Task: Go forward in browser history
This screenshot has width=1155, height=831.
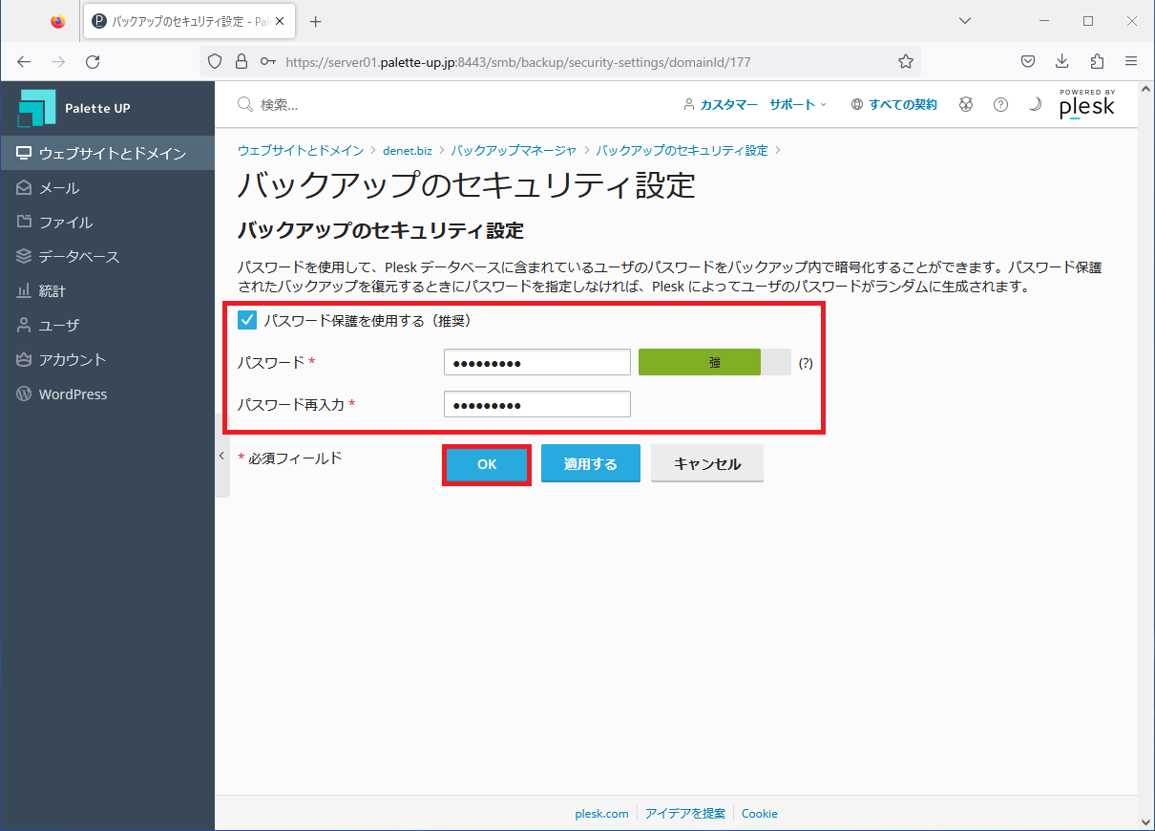Action: pos(58,61)
